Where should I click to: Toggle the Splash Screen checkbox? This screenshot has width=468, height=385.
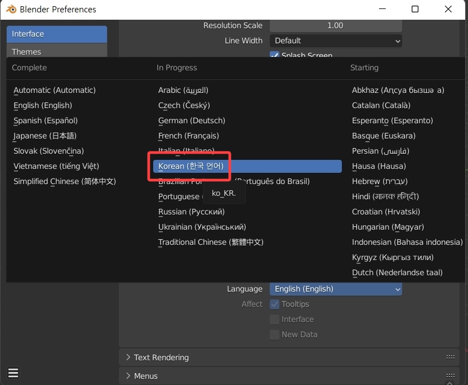click(275, 54)
